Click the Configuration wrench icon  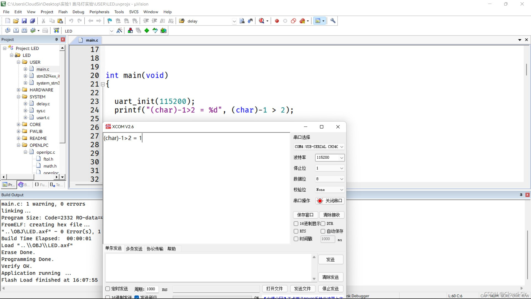click(333, 21)
